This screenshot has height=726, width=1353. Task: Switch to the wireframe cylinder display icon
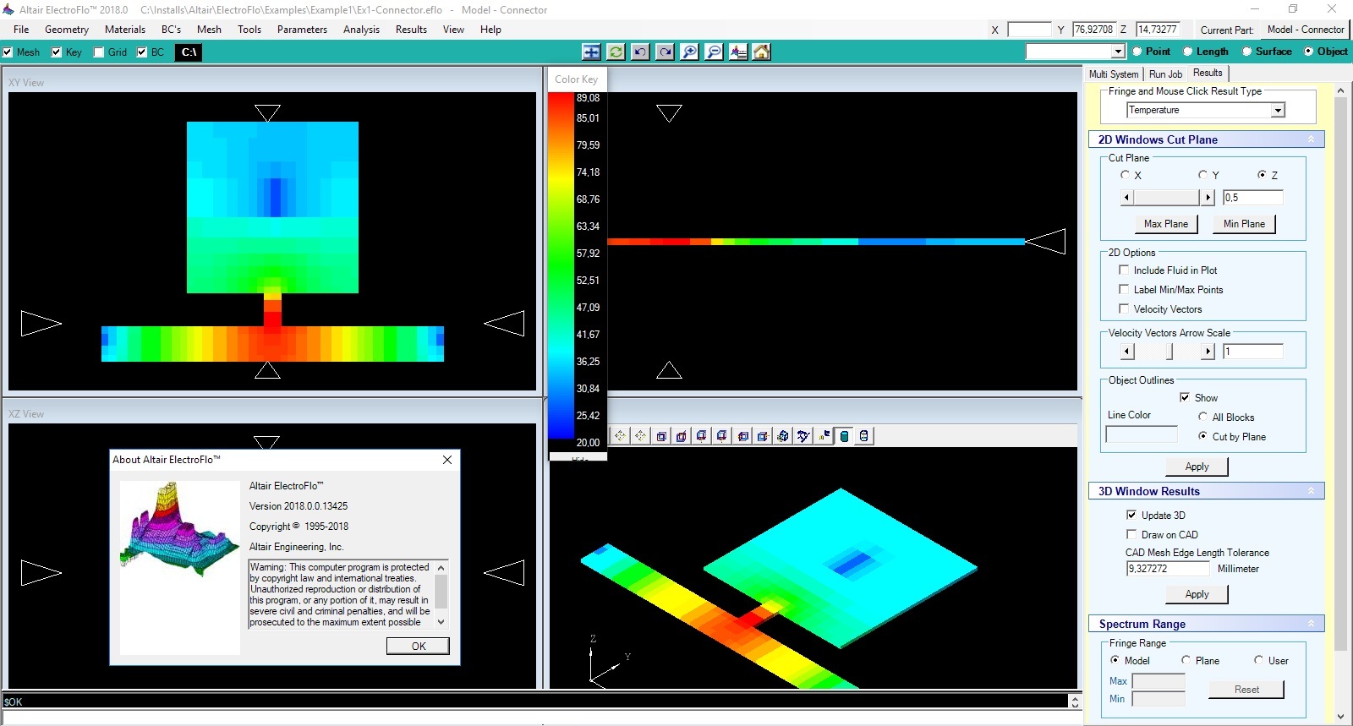864,436
